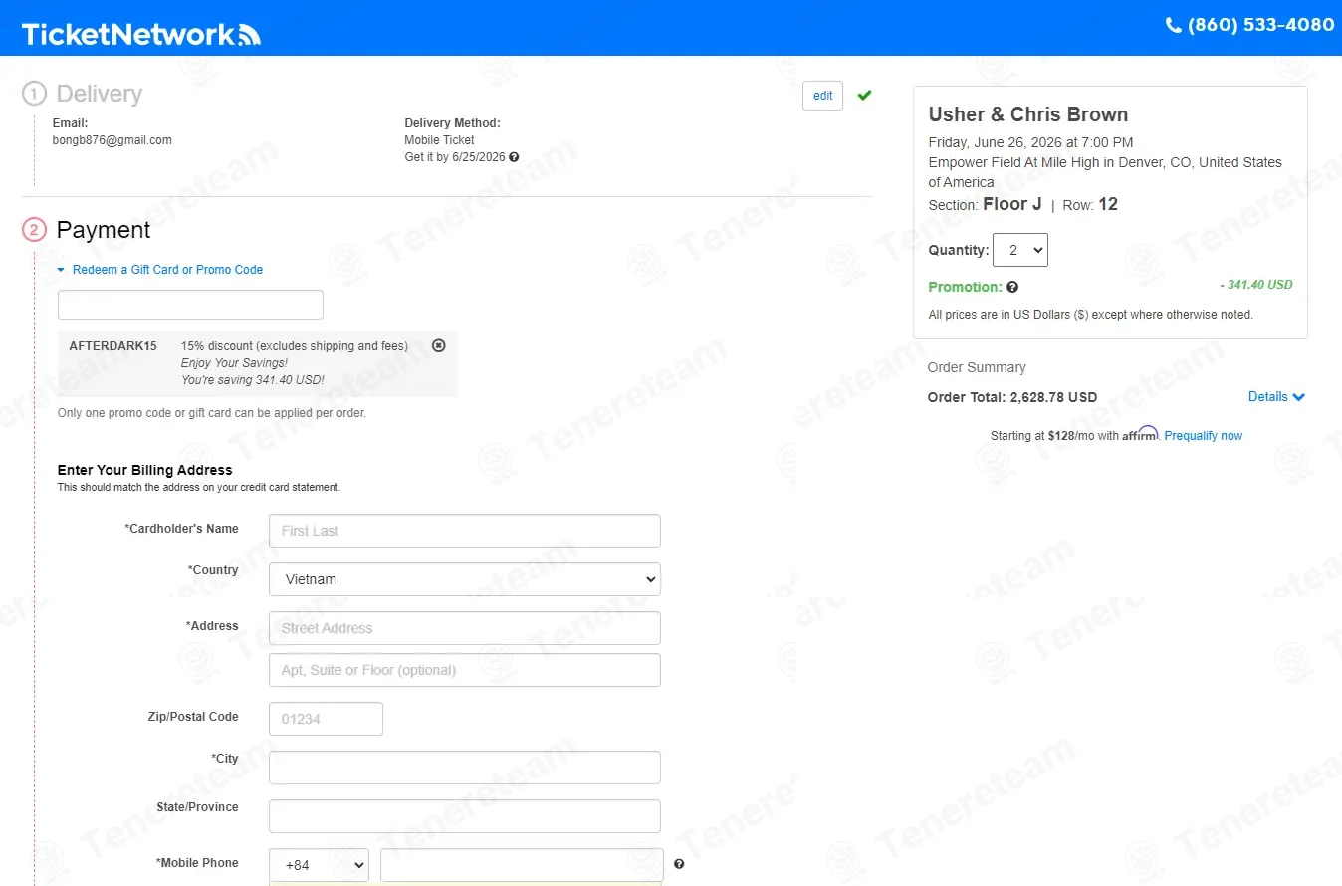Click the Usher & Chris Brown event title

[1028, 114]
